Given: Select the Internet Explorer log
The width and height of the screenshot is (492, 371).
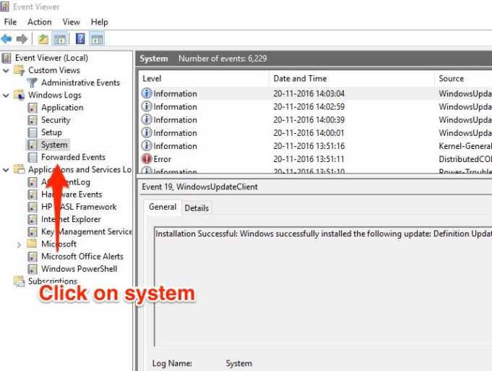Looking at the screenshot, I should click(x=71, y=219).
